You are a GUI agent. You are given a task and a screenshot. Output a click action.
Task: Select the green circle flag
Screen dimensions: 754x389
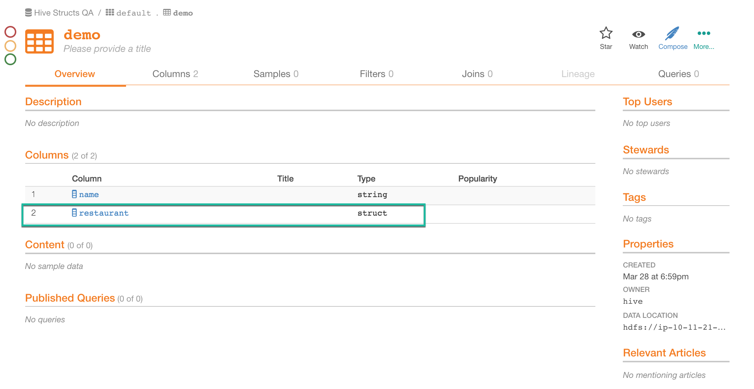(10, 59)
